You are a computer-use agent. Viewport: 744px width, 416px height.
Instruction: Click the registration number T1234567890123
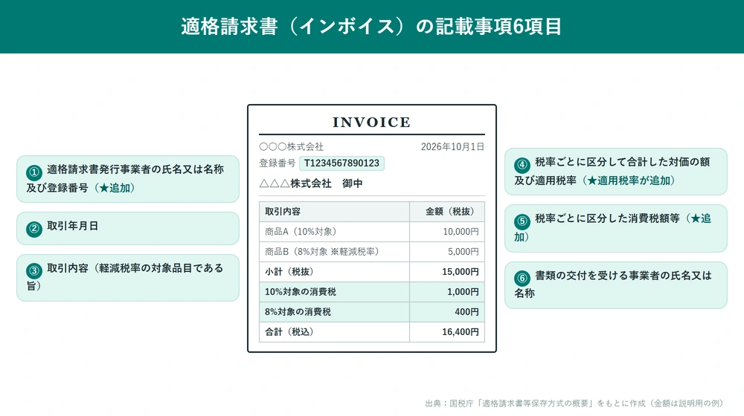pyautogui.click(x=341, y=163)
